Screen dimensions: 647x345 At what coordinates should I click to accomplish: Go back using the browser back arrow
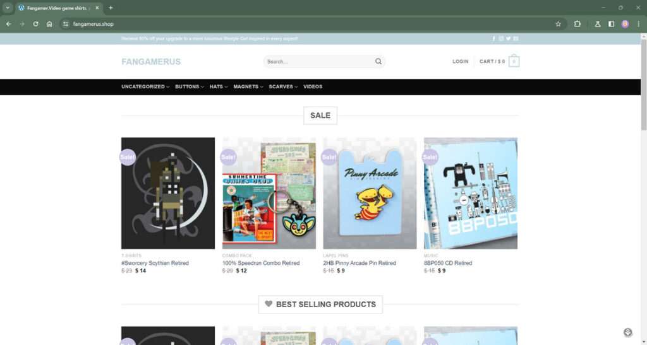(x=9, y=24)
